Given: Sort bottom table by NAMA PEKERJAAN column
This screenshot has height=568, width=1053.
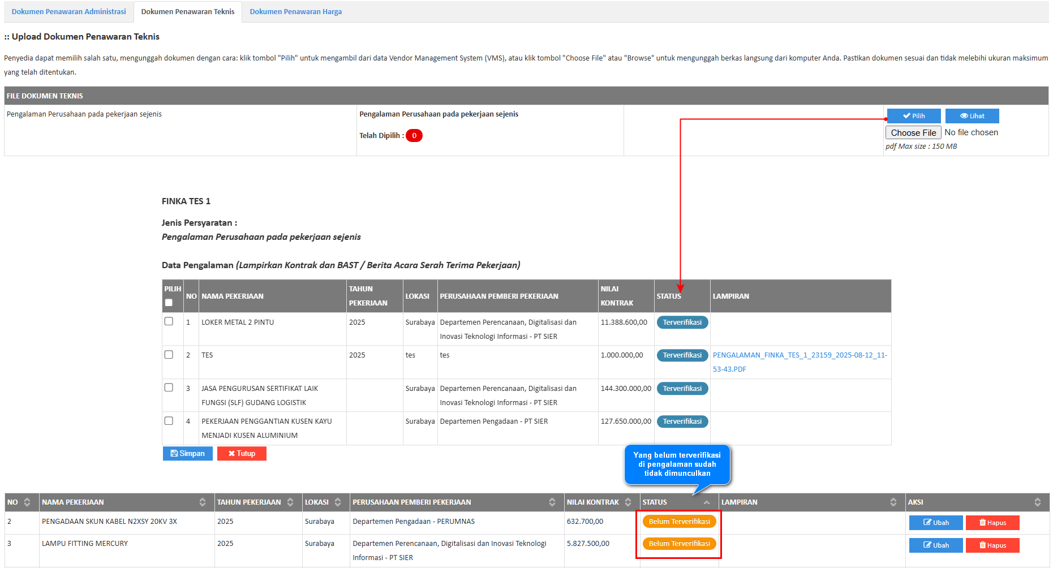Looking at the screenshot, I should pos(202,502).
